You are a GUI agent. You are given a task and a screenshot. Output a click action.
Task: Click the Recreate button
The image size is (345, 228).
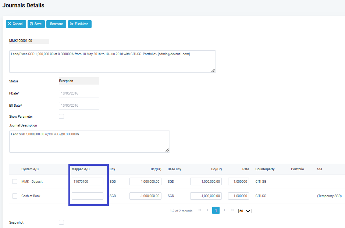56,24
